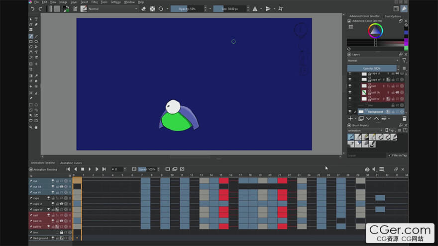Image resolution: width=438 pixels, height=246 pixels.
Task: Duplicate layer icon in Layers panel
Action: pyautogui.click(x=361, y=119)
